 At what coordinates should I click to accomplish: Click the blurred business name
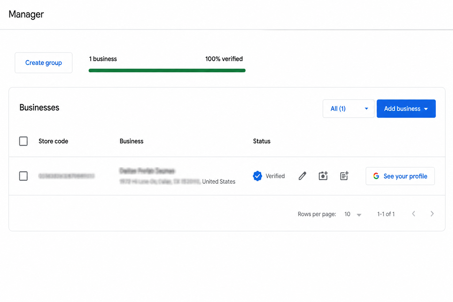point(147,171)
